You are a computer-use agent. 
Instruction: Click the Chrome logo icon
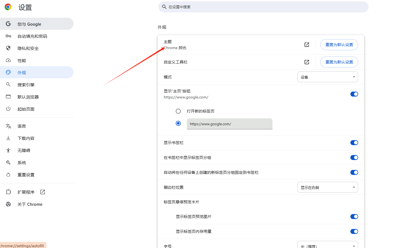(8, 7)
